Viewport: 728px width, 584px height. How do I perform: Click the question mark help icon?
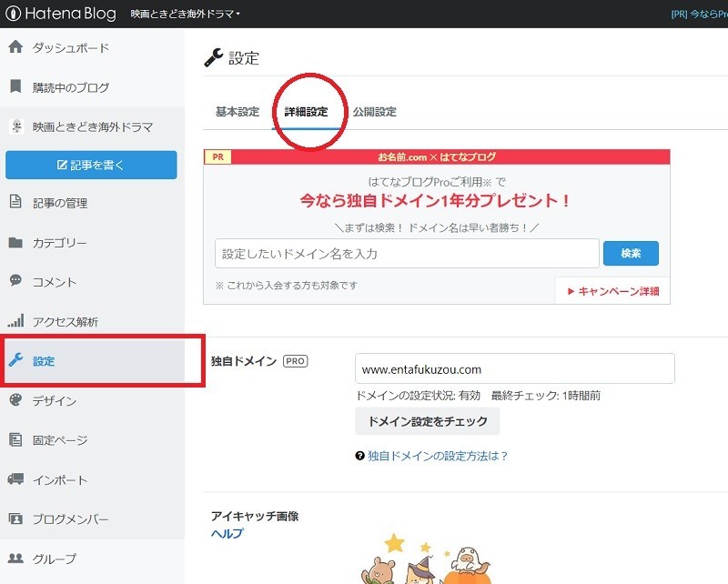pos(359,456)
